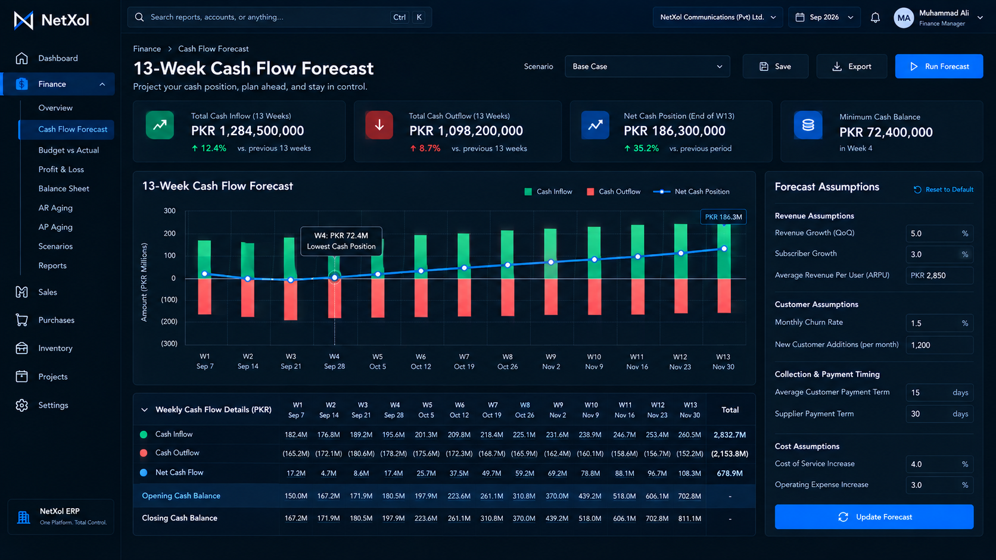Click the Cash Inflow green row dot

click(144, 434)
